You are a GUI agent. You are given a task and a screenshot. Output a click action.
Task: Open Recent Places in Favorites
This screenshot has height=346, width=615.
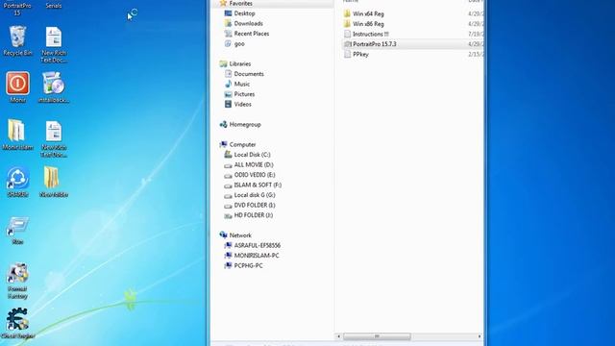click(x=247, y=34)
